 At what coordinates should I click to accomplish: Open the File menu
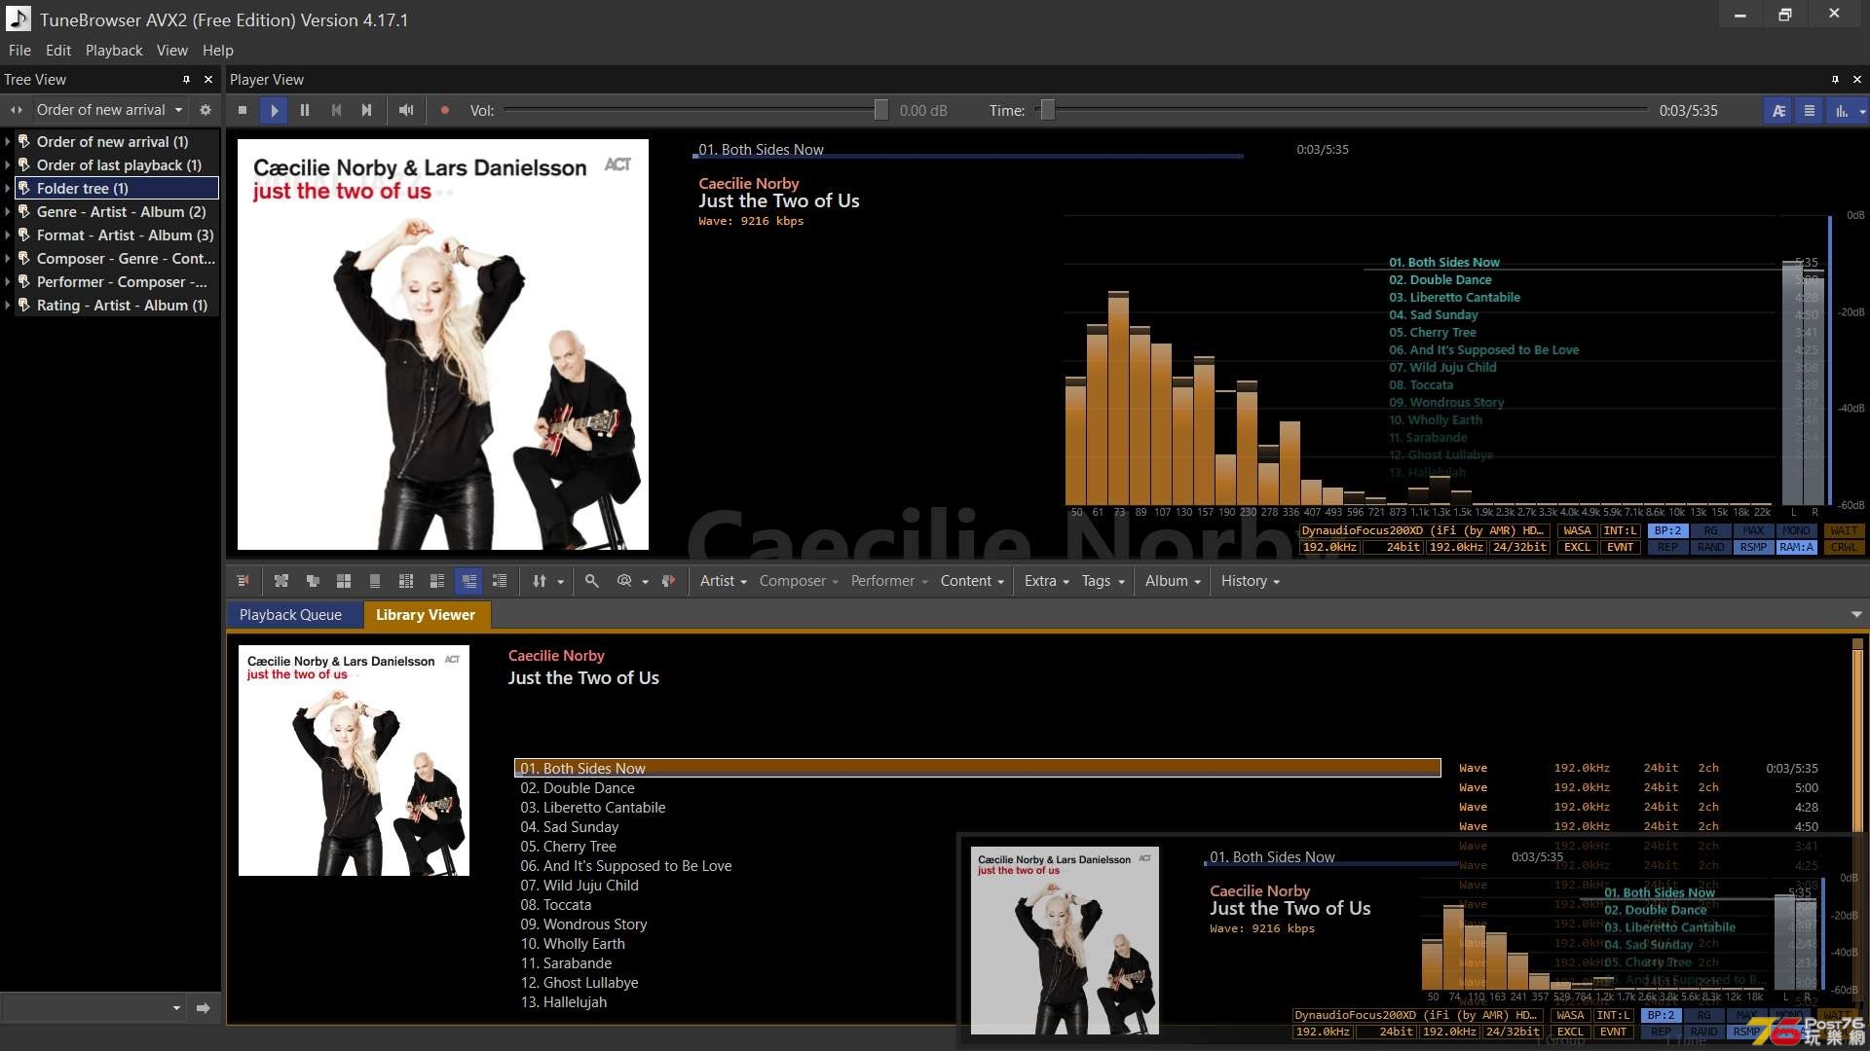click(x=19, y=51)
